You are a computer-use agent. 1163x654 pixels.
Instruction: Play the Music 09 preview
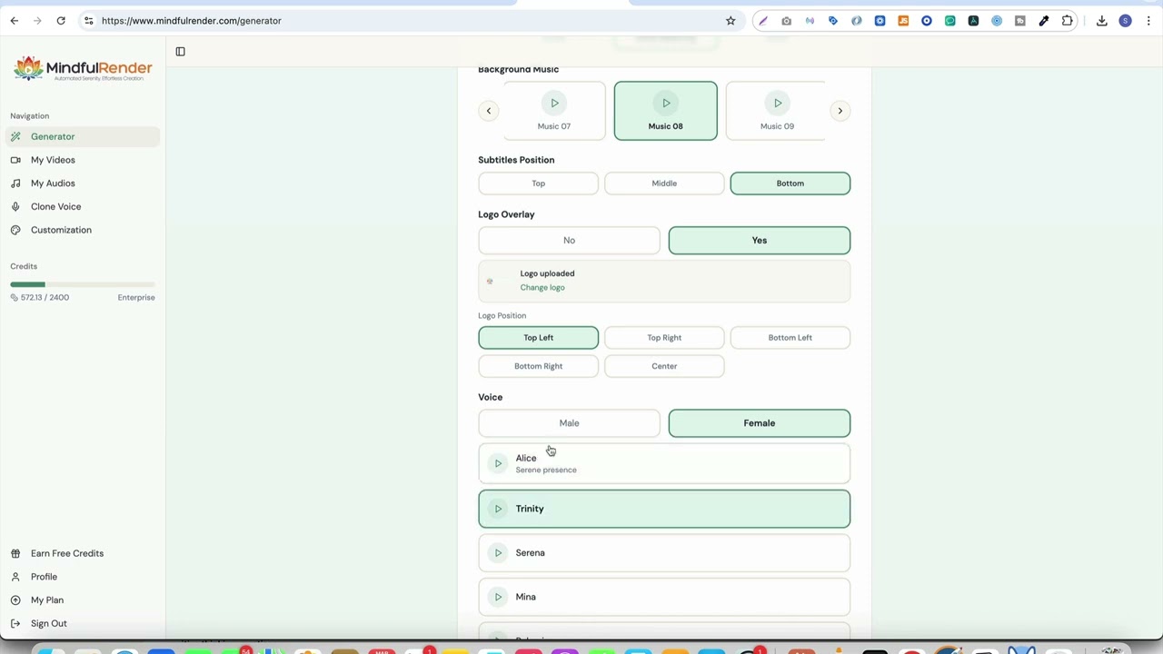point(778,104)
